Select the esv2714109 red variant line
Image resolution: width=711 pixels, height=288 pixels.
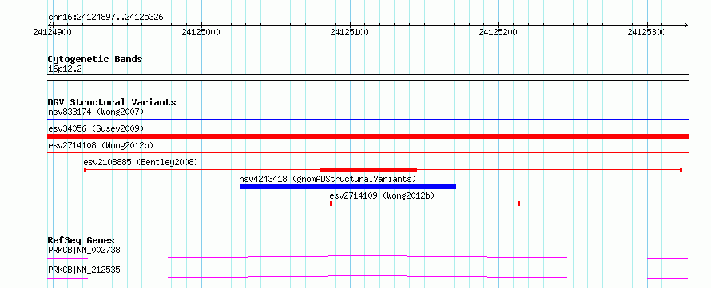click(425, 203)
